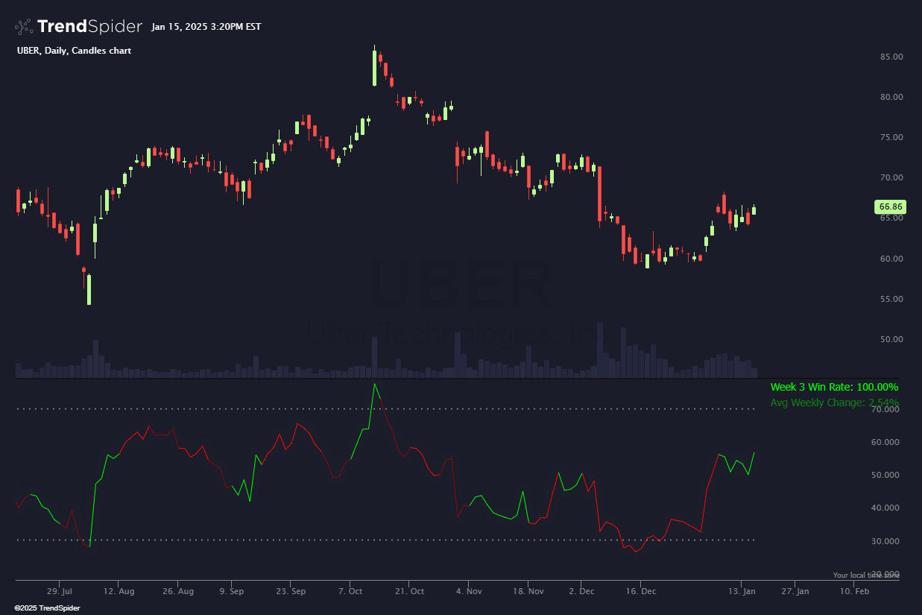The height and width of the screenshot is (615, 922).
Task: Click the 12. Aug date axis label
Action: (x=119, y=591)
